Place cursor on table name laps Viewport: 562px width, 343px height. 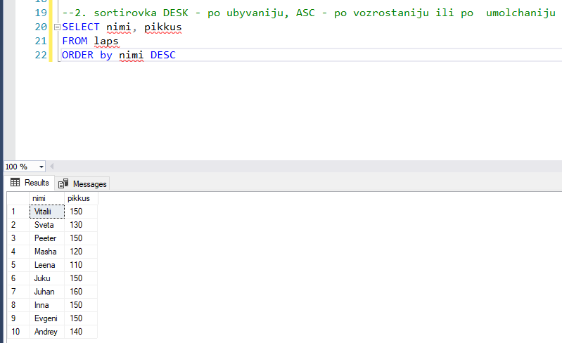pyautogui.click(x=106, y=41)
